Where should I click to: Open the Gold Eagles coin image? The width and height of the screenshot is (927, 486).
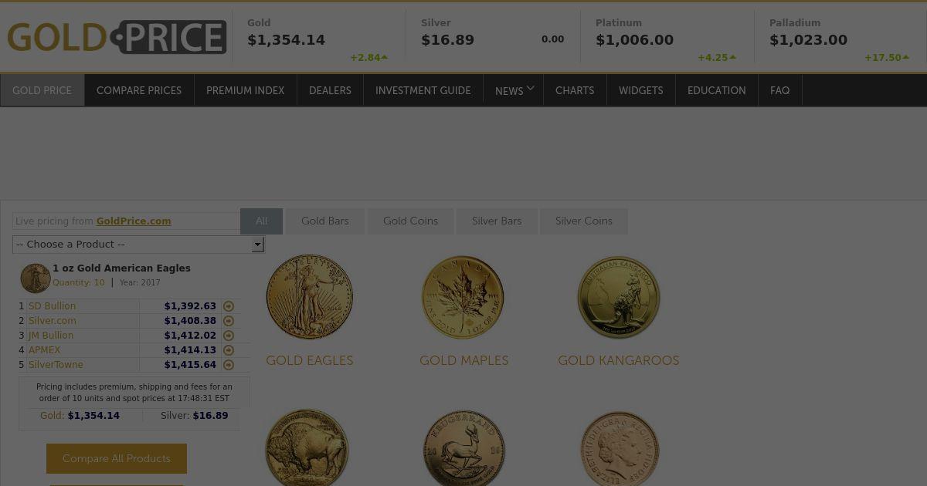(310, 297)
